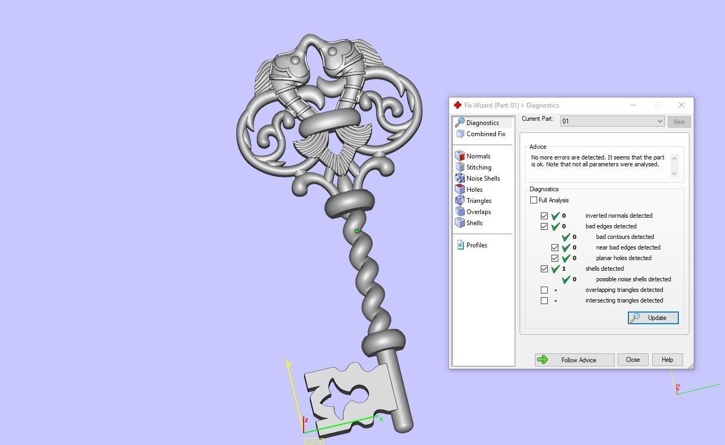
Task: Open the Profiles page icon
Action: tap(460, 245)
